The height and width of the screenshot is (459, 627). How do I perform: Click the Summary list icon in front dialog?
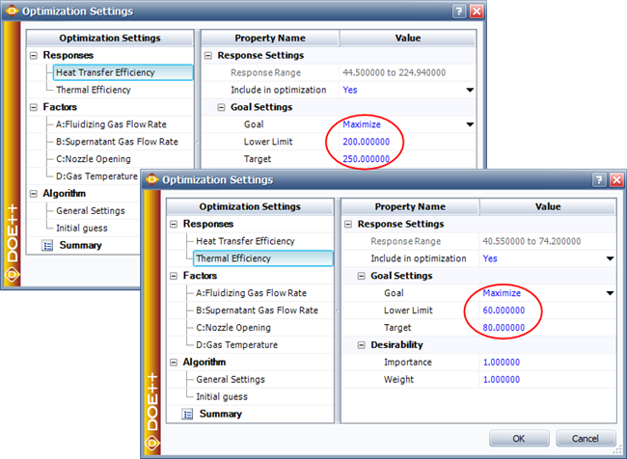(185, 414)
